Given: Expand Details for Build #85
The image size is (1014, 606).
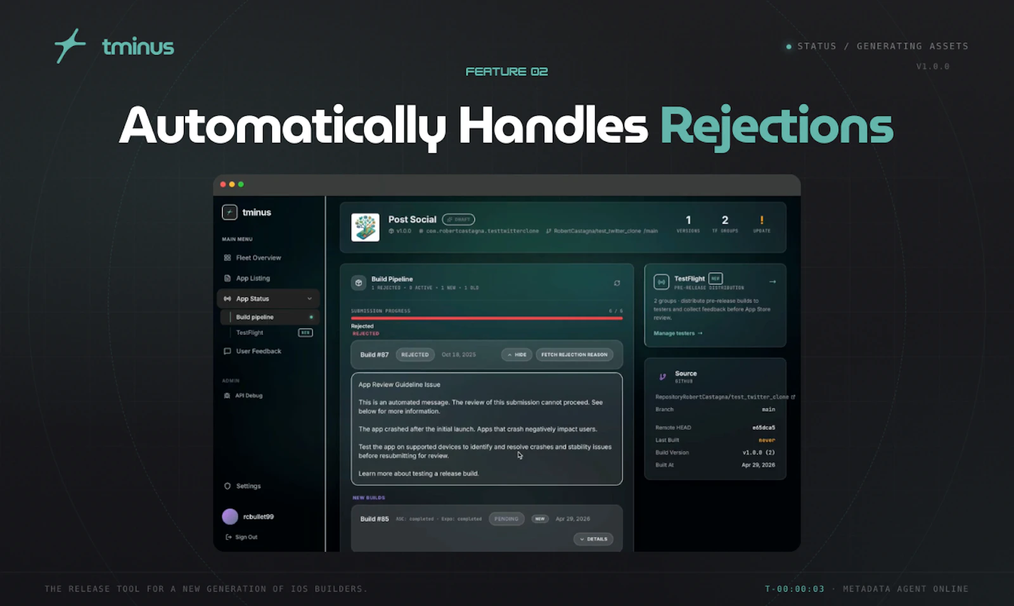Looking at the screenshot, I should pyautogui.click(x=593, y=539).
